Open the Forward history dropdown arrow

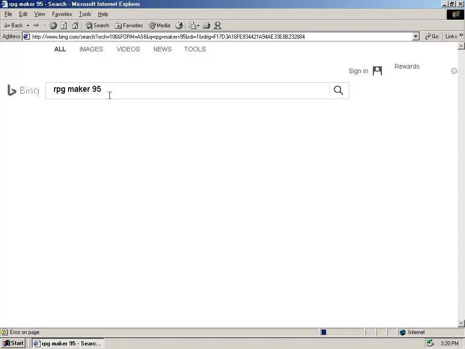click(x=45, y=25)
